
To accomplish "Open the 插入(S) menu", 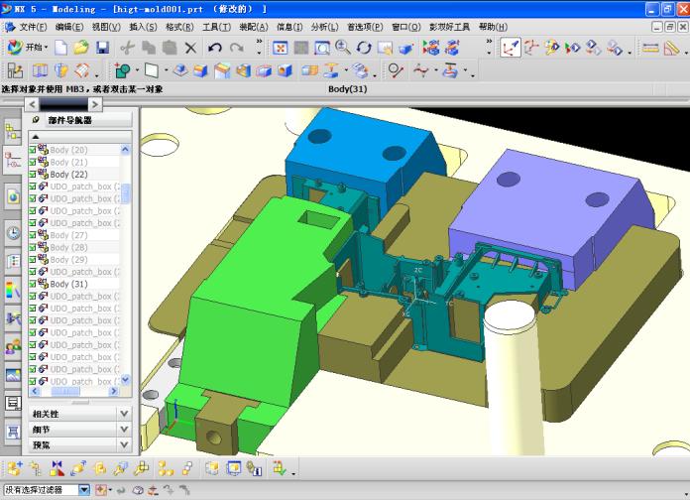I will click(x=143, y=27).
